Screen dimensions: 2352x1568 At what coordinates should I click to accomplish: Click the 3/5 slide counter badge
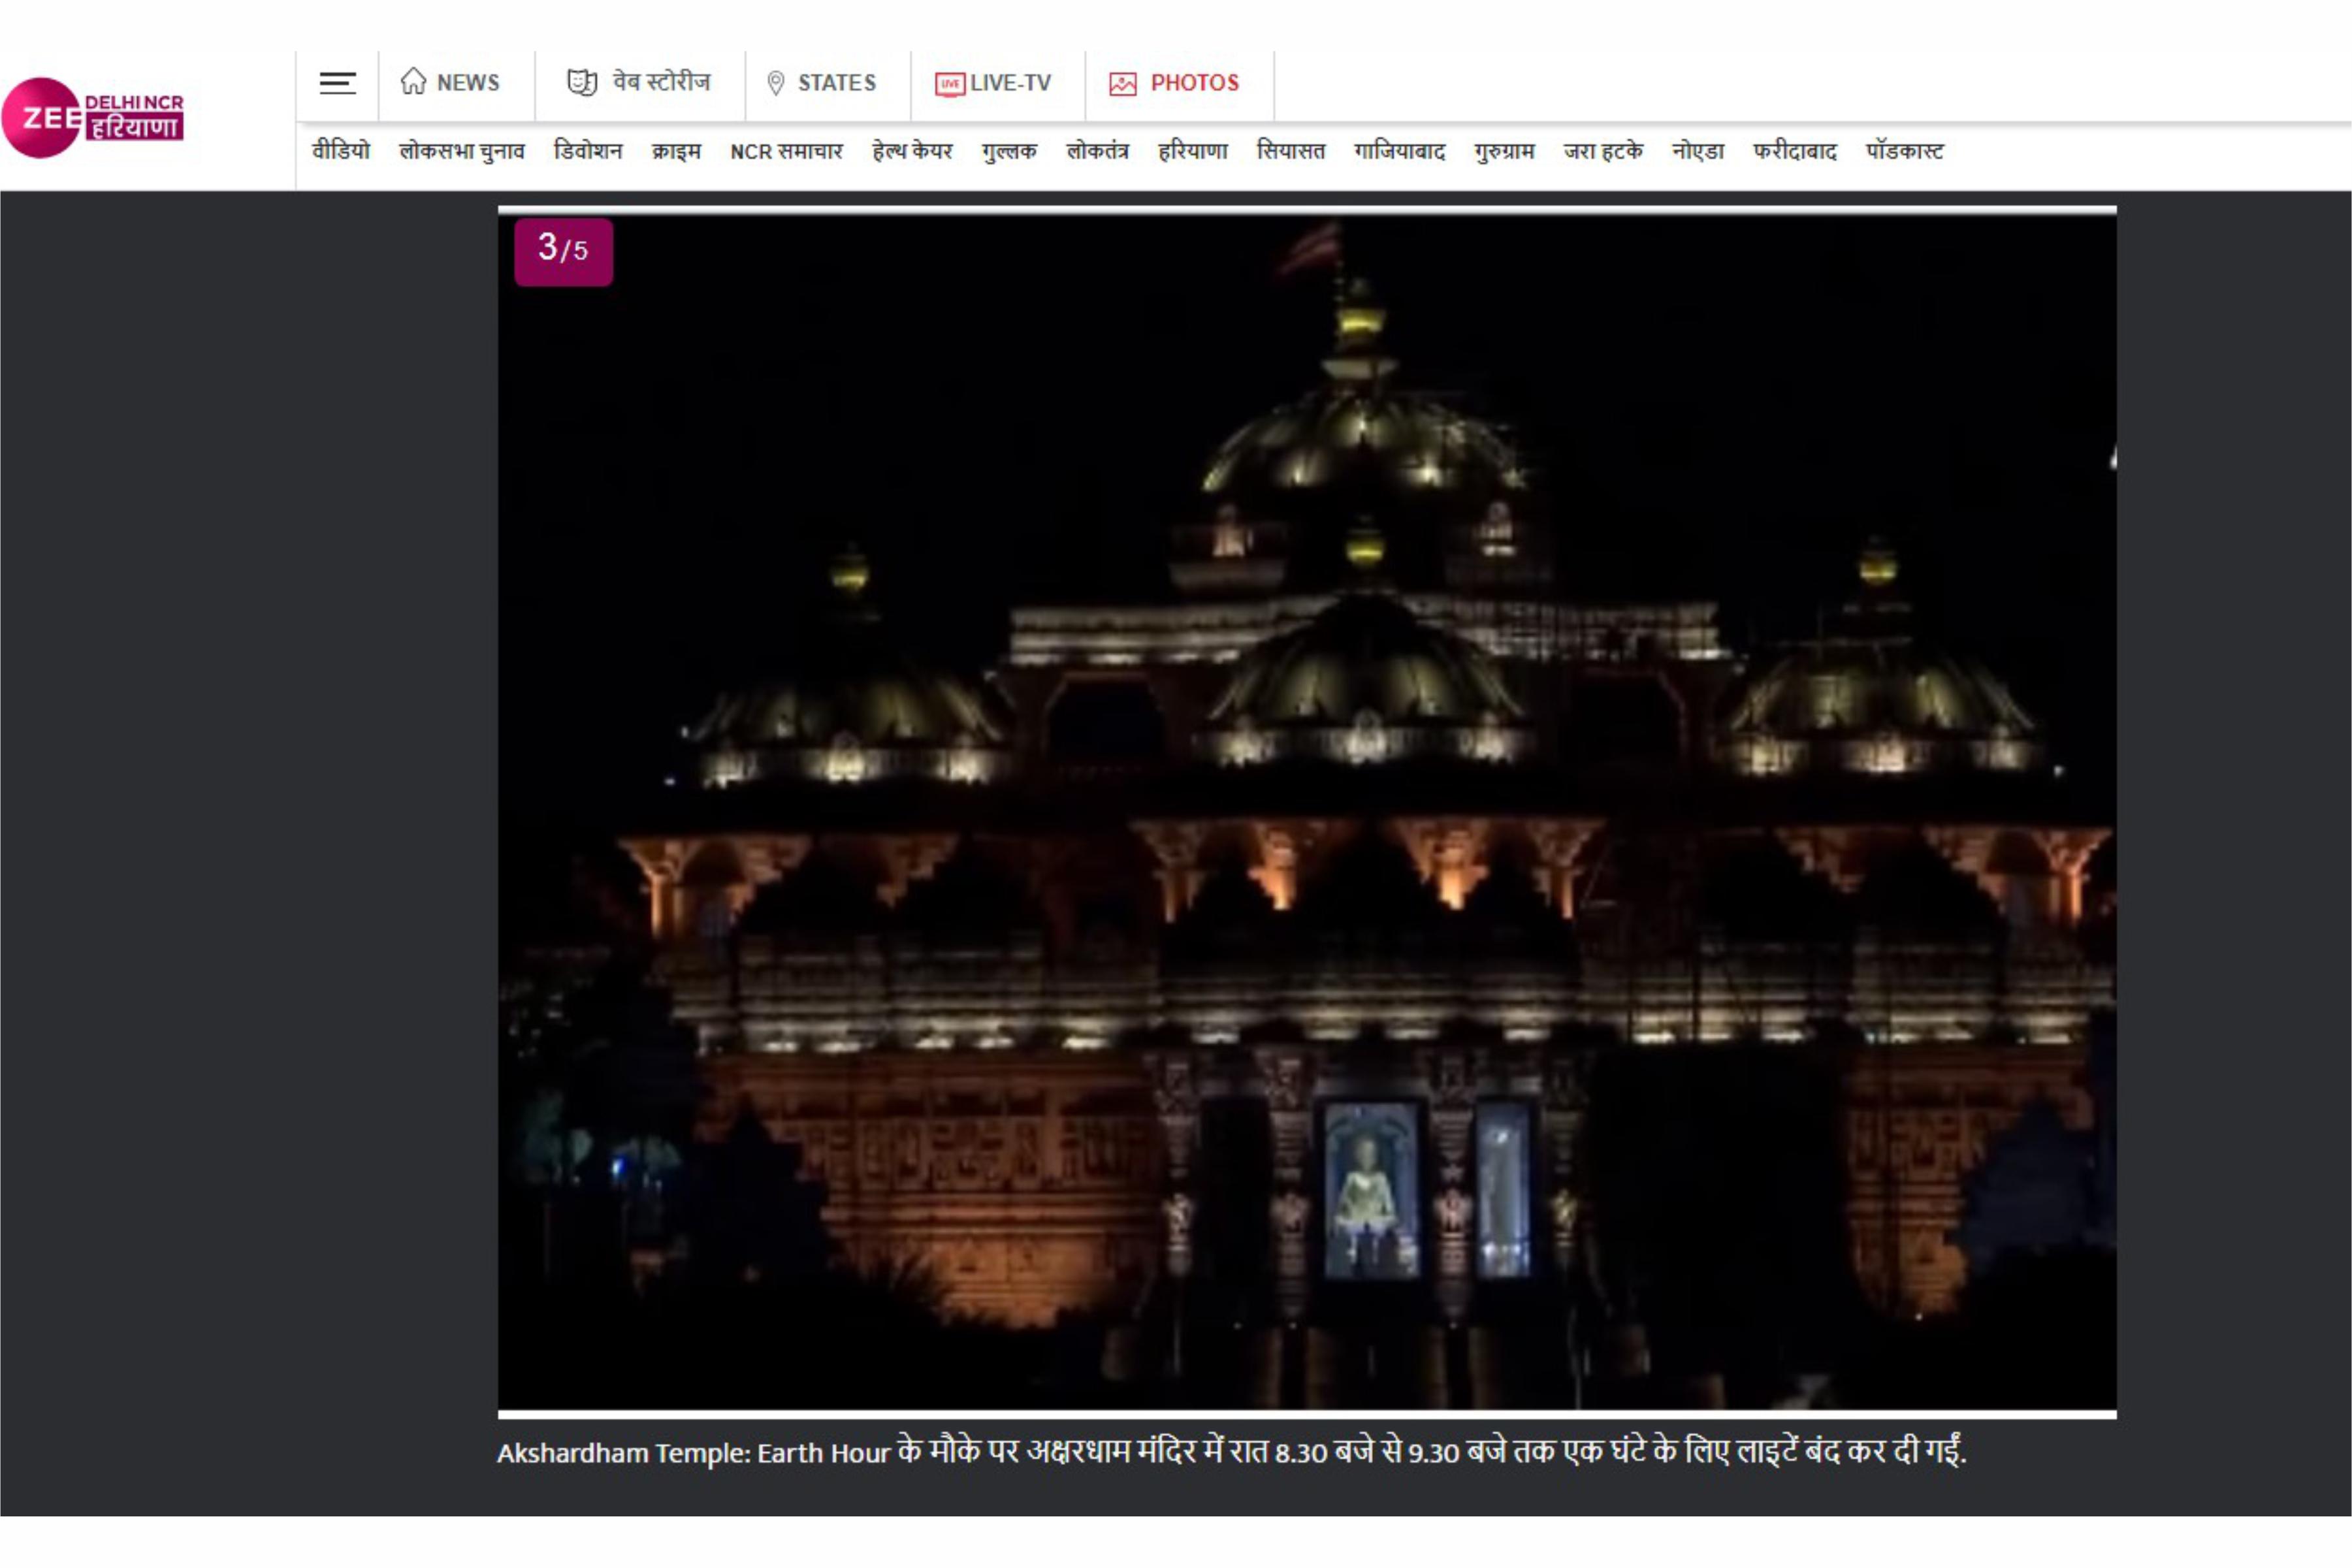tap(563, 251)
